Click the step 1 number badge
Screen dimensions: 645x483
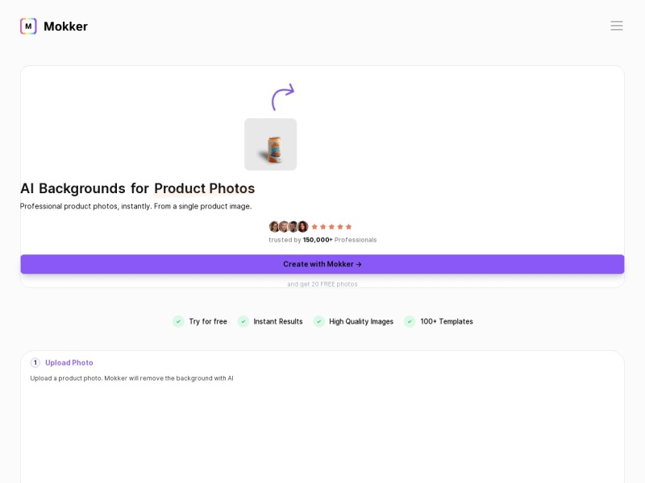35,363
